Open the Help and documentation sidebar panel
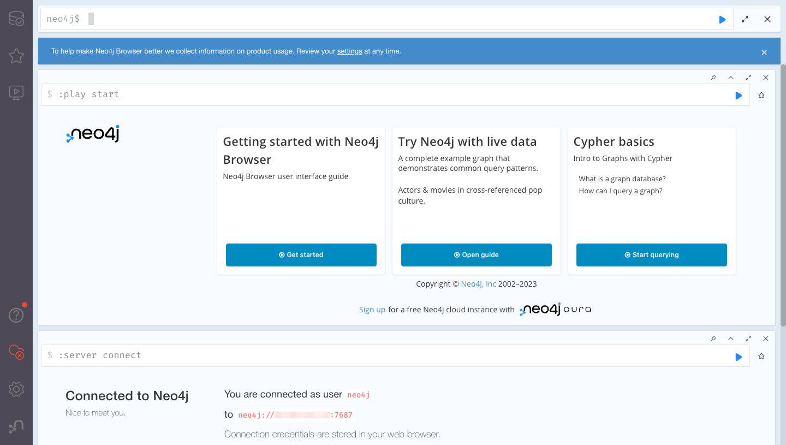The height and width of the screenshot is (445, 786). click(16, 315)
